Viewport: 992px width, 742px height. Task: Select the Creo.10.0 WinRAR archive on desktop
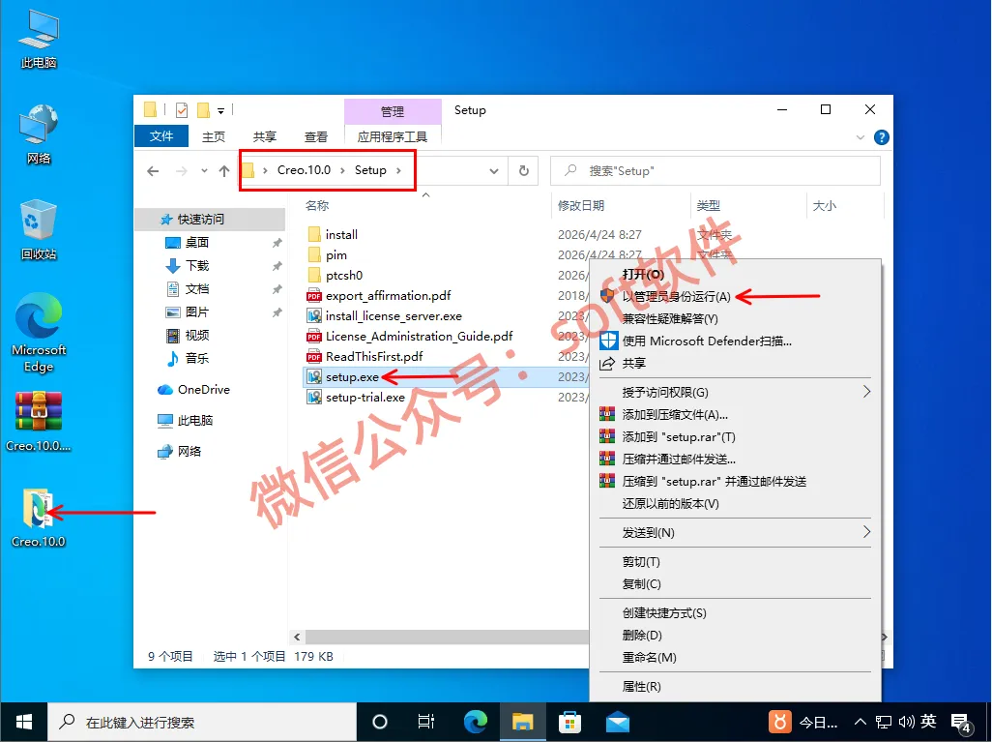(x=39, y=421)
